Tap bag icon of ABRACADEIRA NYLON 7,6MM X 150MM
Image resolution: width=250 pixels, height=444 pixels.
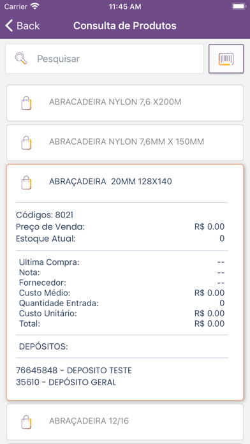(26, 143)
